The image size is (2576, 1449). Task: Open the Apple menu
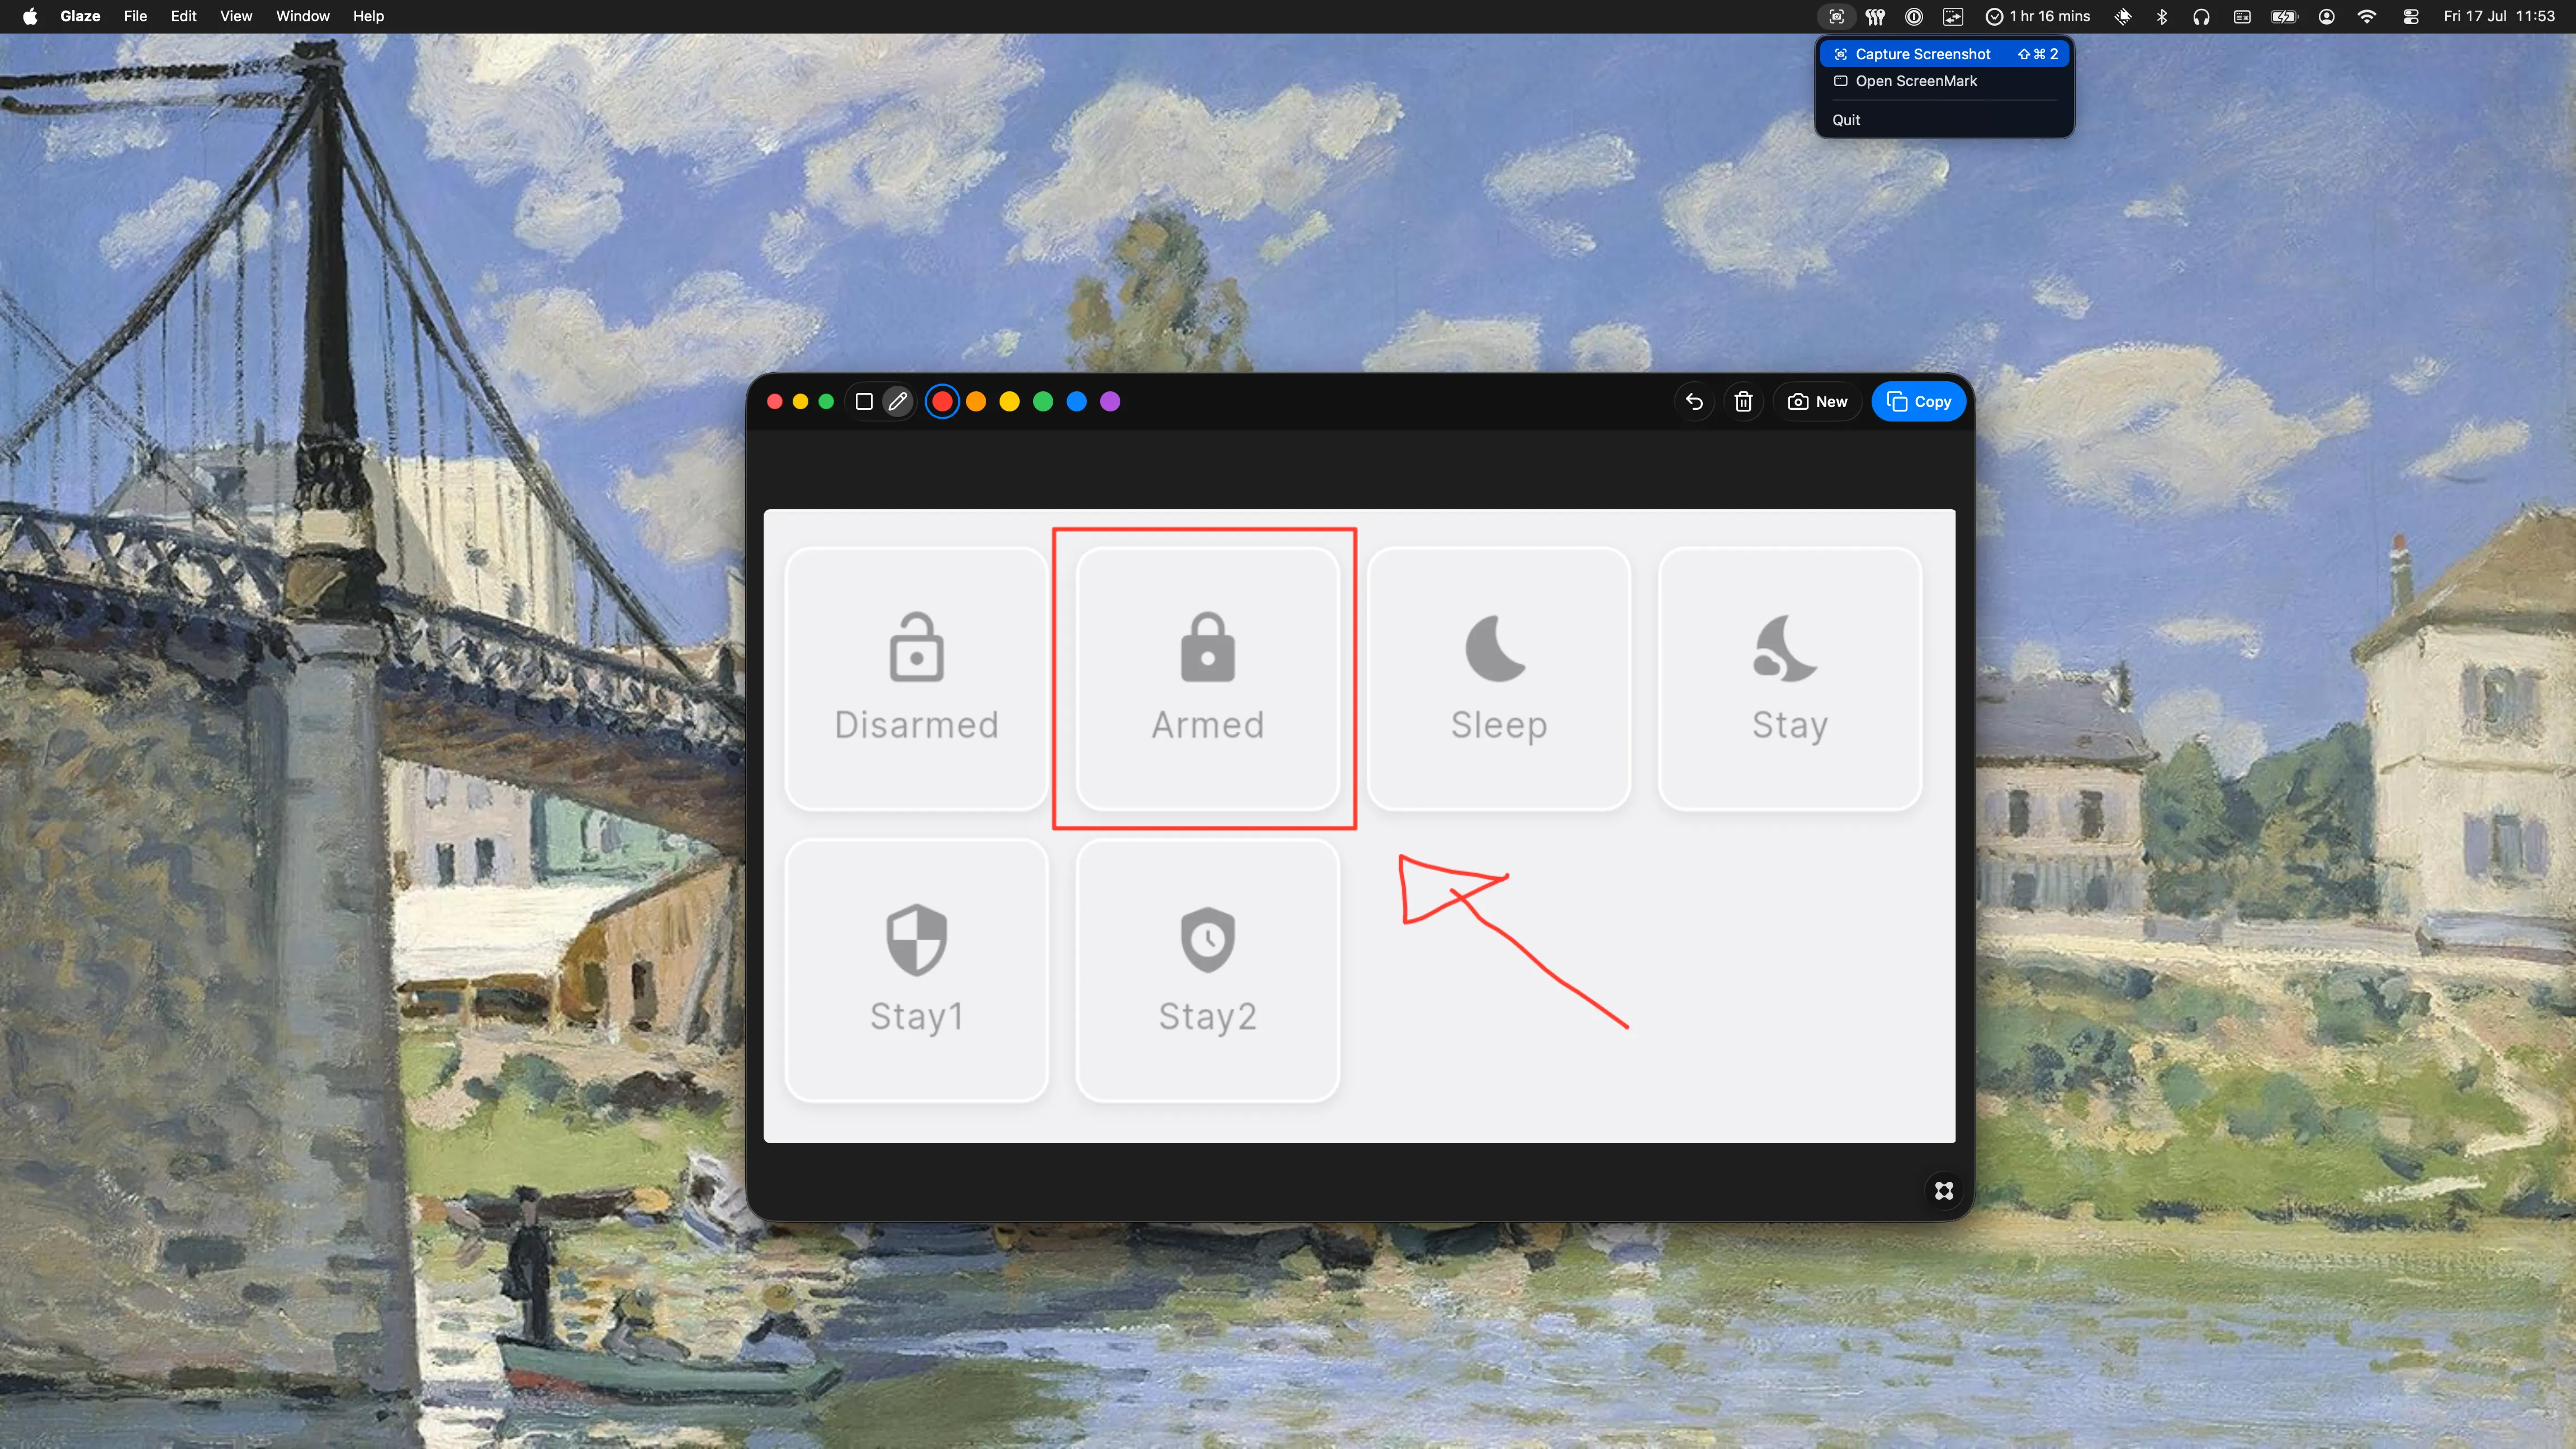(x=30, y=16)
